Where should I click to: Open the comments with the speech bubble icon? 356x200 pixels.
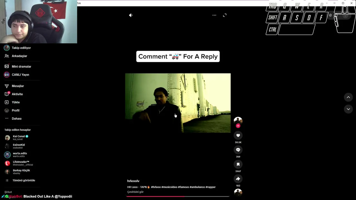click(x=238, y=150)
